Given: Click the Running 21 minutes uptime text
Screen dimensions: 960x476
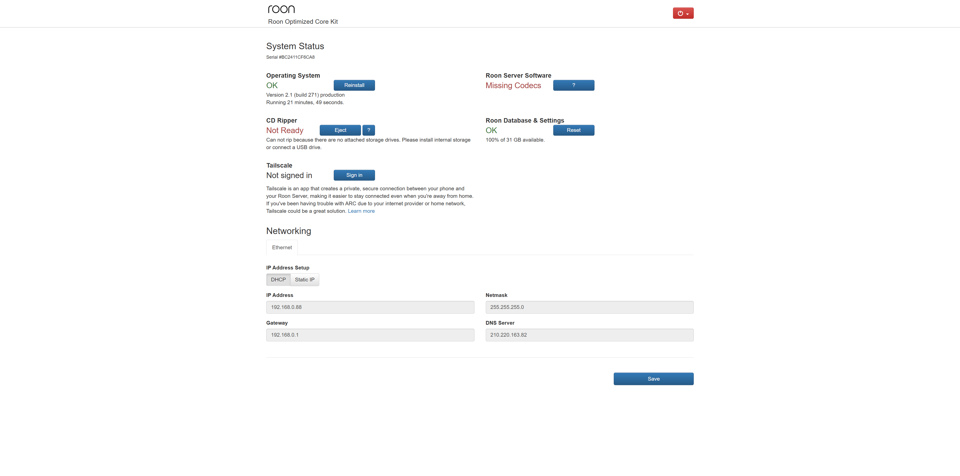Looking at the screenshot, I should 305,102.
